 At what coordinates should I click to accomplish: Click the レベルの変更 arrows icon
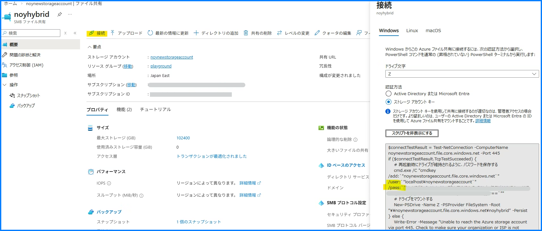click(279, 33)
